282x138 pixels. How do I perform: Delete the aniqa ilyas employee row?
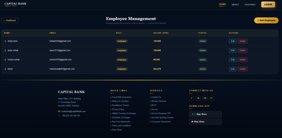point(242,41)
